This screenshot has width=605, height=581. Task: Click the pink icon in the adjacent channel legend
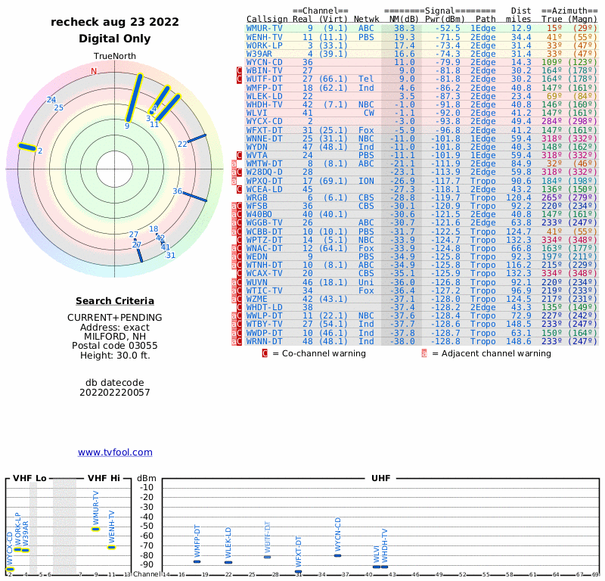[423, 353]
